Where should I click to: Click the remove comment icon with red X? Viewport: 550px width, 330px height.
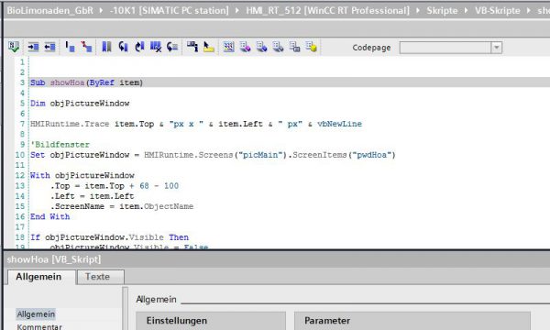(86, 47)
